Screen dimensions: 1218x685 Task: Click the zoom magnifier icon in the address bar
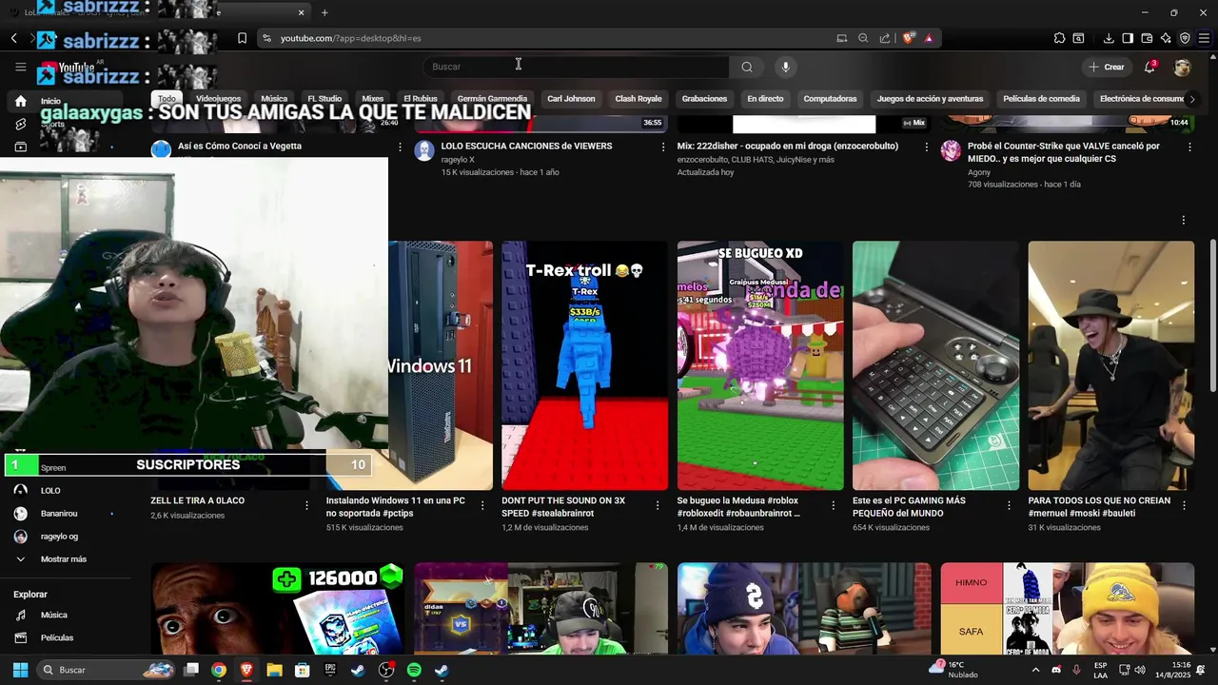(863, 38)
